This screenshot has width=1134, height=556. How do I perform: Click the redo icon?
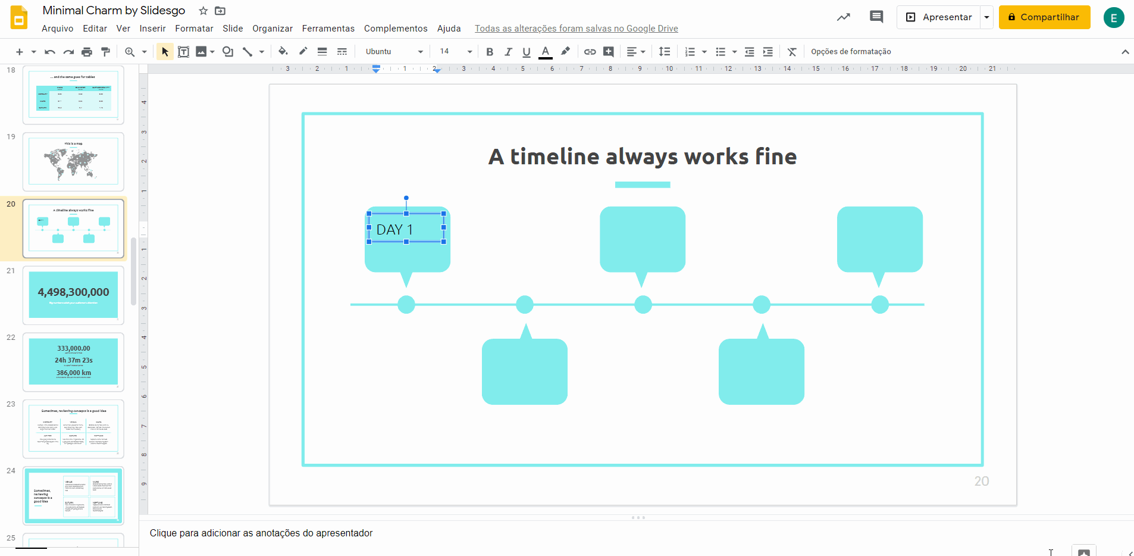[x=68, y=52]
